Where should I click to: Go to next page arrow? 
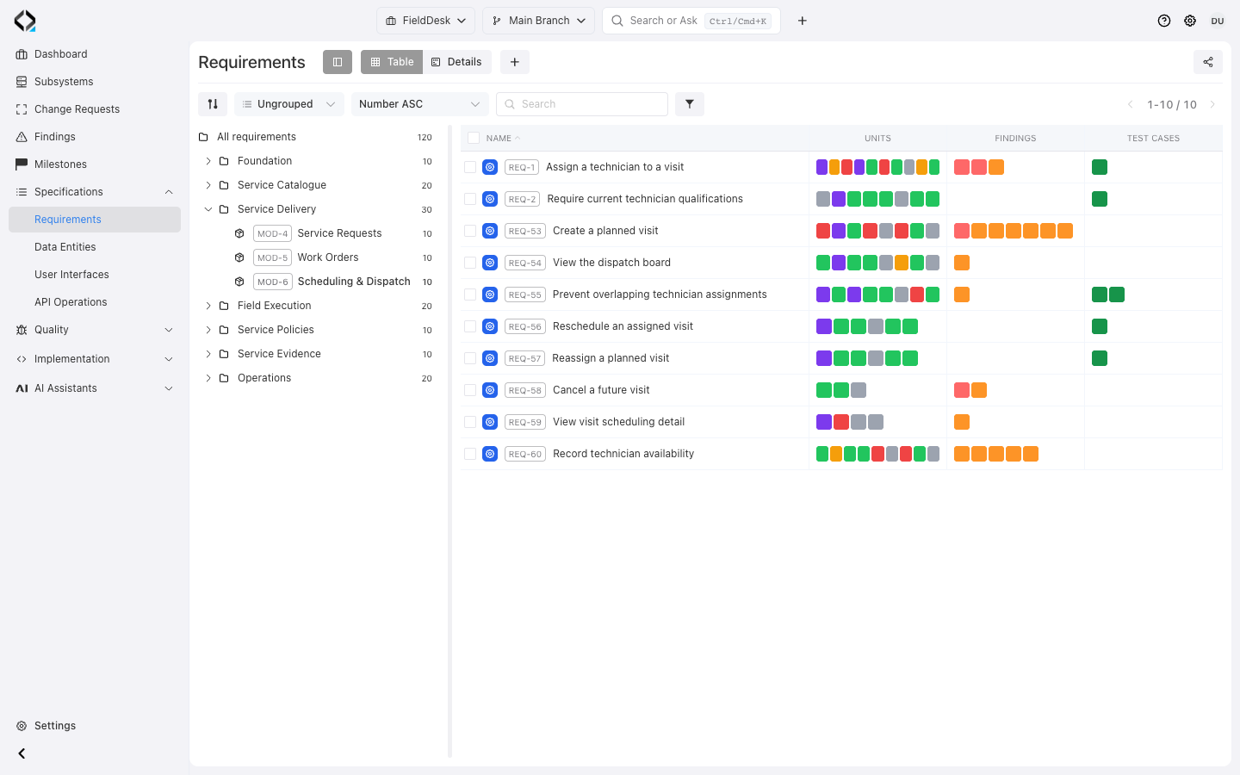point(1212,104)
